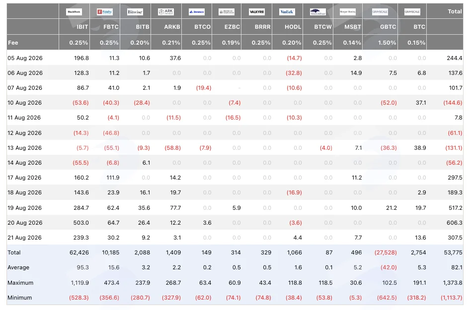Click the Invesco logo above BTCO
The image size is (469, 310).
click(x=197, y=11)
